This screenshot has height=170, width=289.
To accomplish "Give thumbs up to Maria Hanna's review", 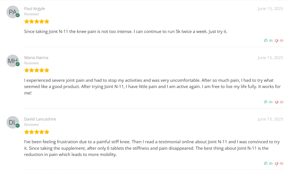I will point(266,102).
